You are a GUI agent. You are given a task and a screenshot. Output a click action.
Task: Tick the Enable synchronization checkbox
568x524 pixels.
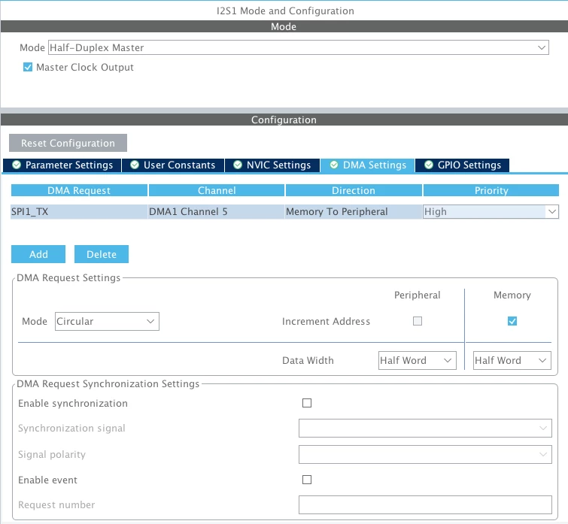point(307,403)
